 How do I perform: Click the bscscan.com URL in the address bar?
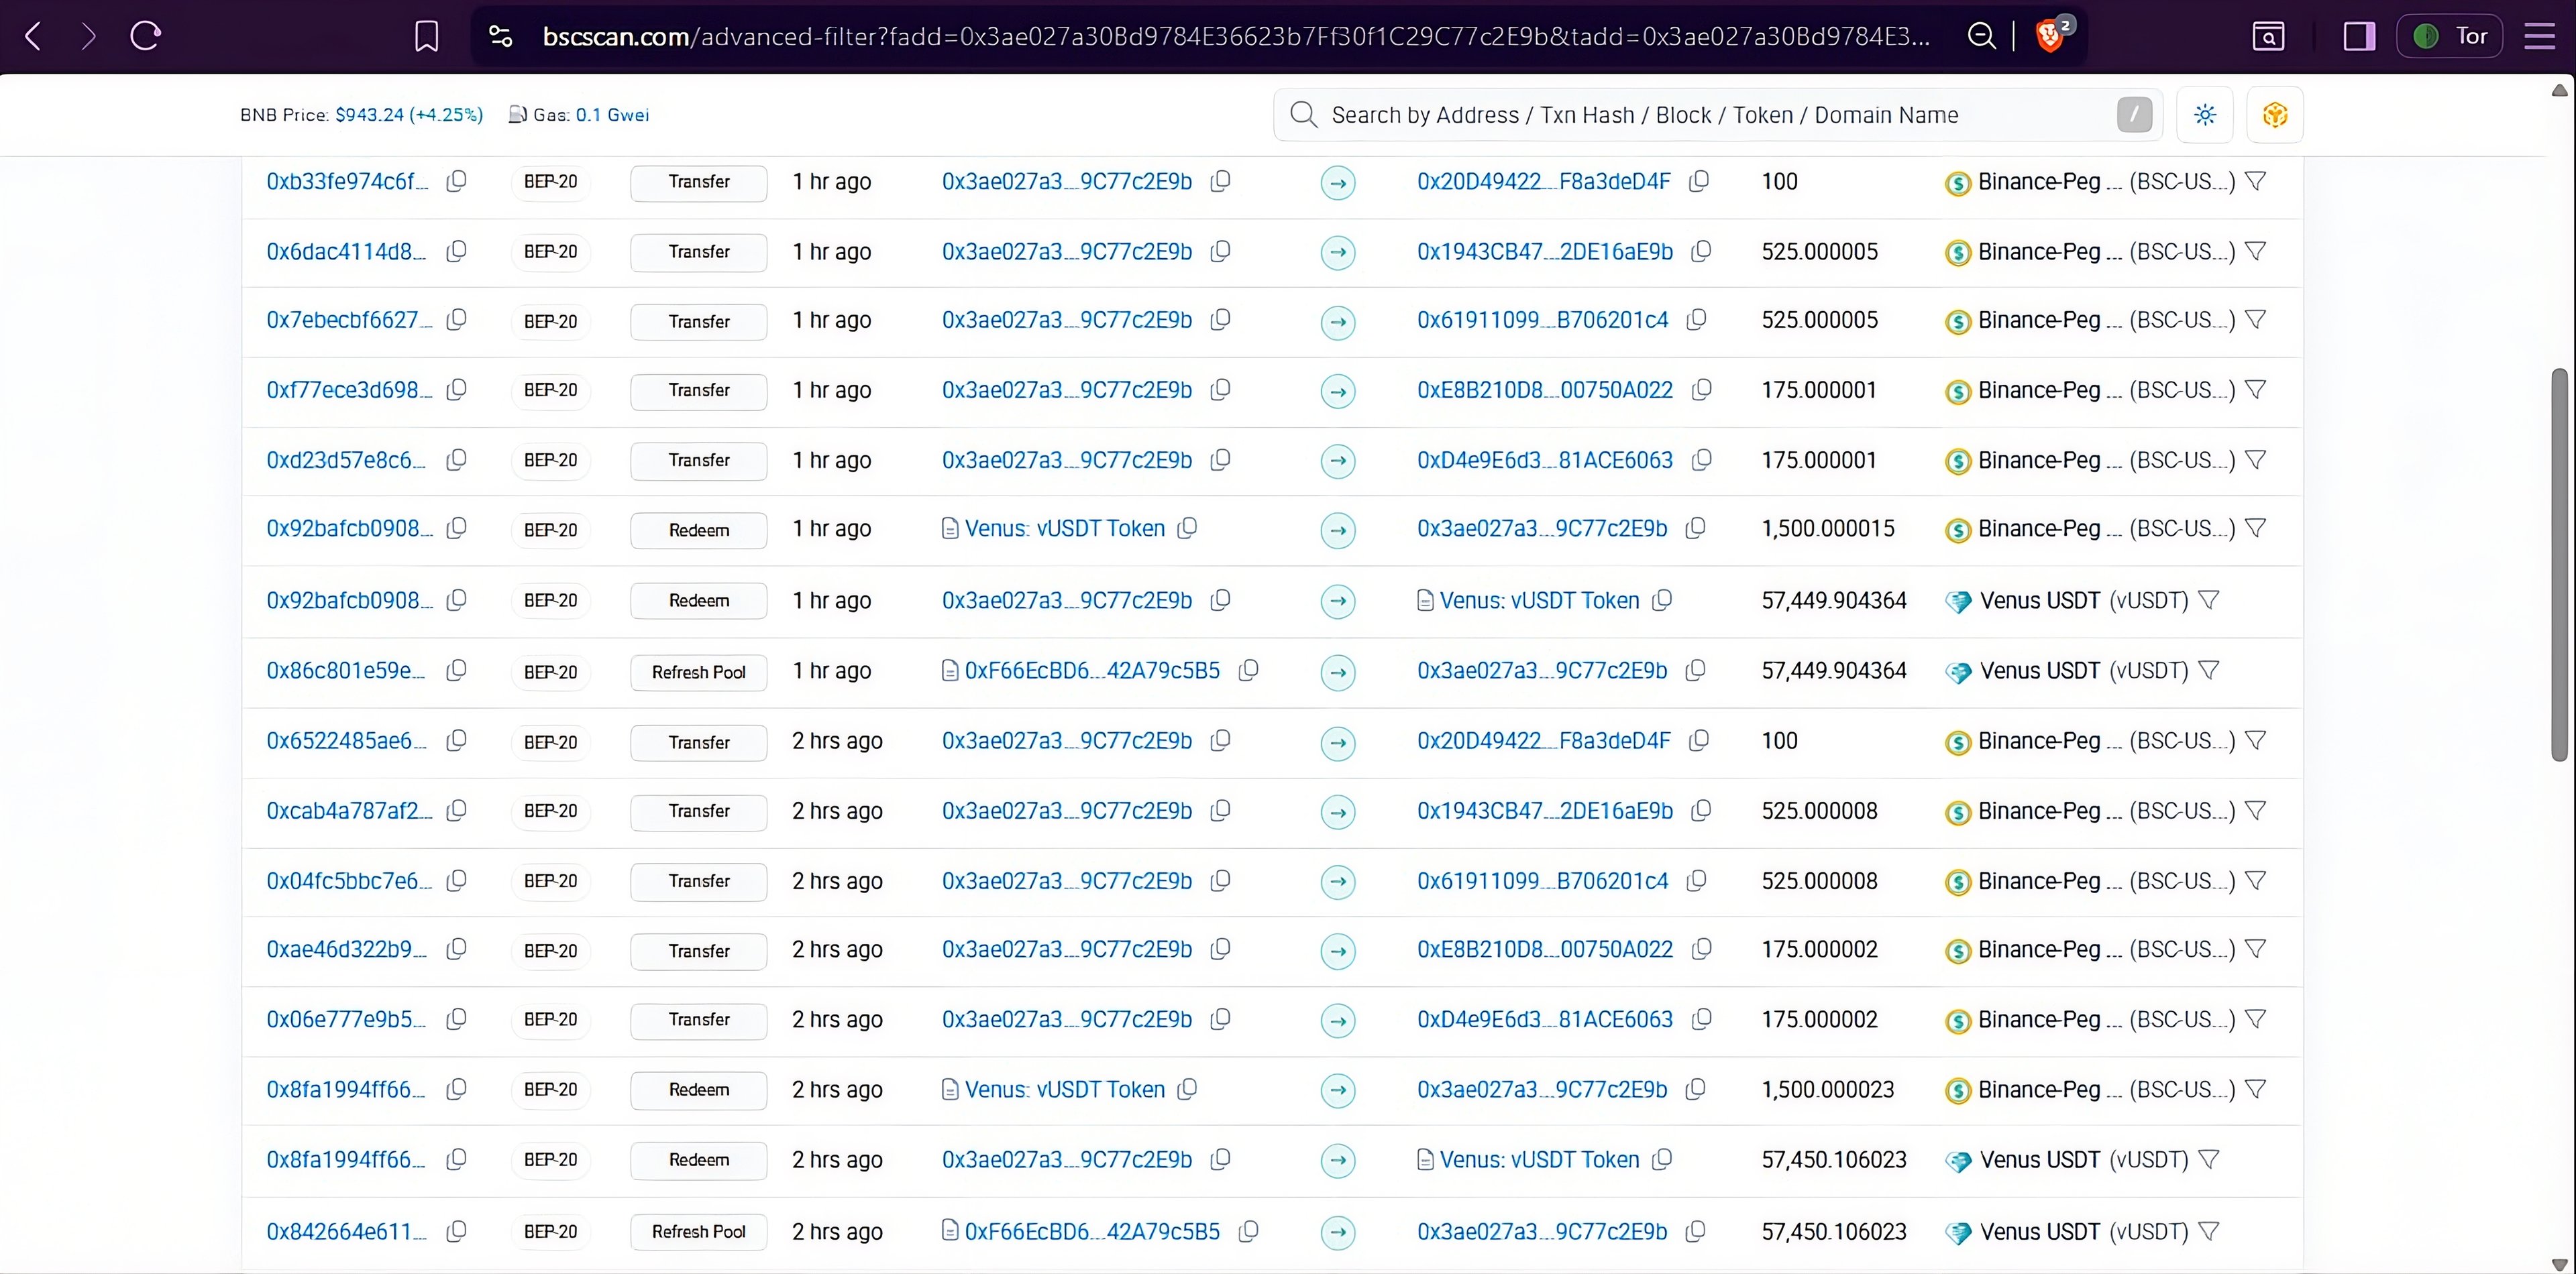click(1235, 37)
